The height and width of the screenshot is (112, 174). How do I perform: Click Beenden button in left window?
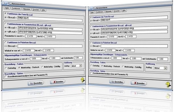coord(58,82)
